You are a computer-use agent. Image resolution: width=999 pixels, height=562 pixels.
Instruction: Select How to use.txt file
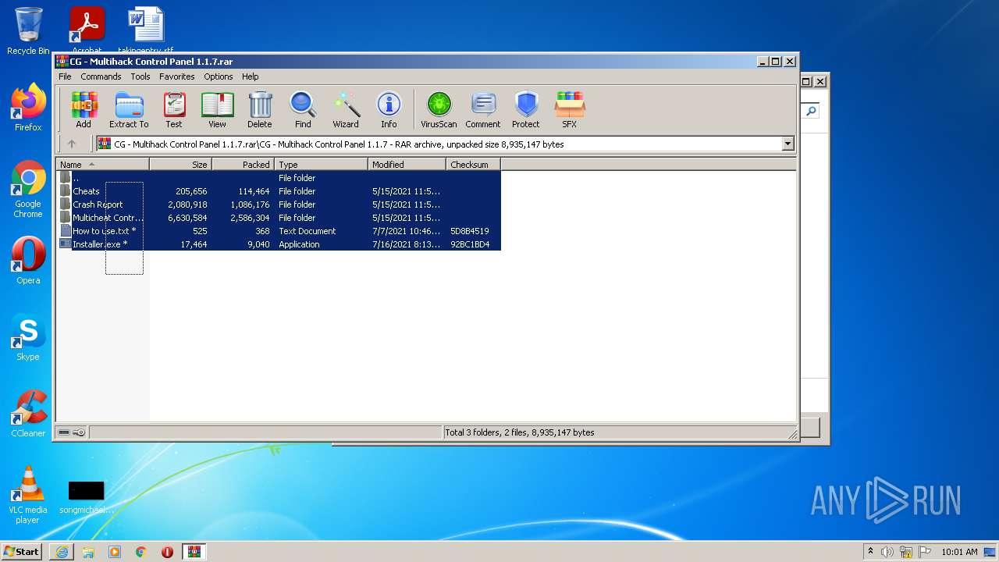tap(279, 231)
